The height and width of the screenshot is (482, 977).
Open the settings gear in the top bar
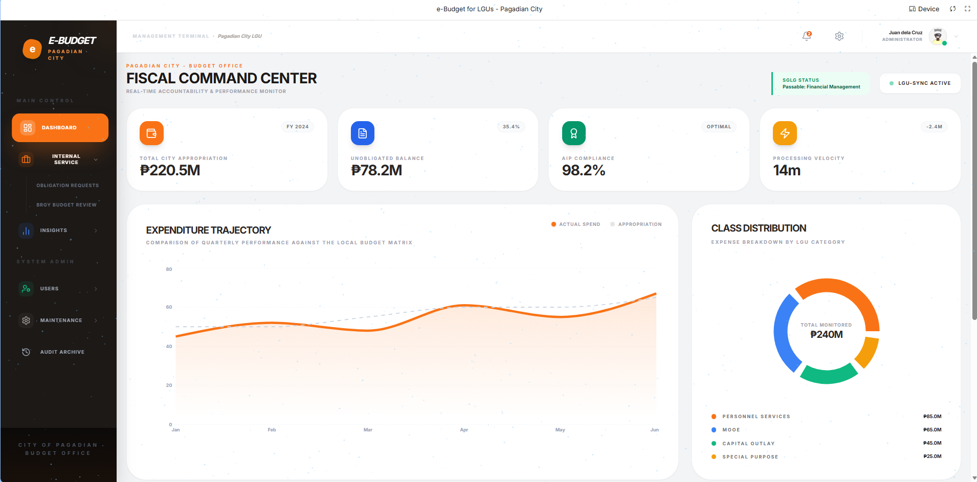tap(838, 36)
